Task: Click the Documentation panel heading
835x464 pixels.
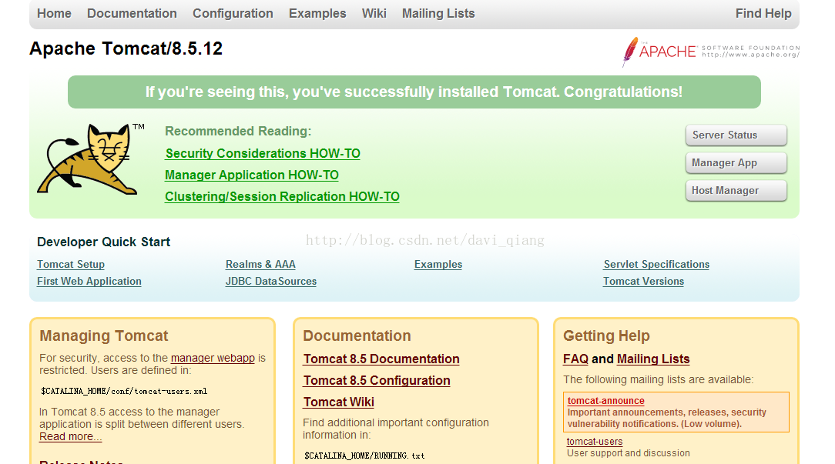Action: (357, 335)
